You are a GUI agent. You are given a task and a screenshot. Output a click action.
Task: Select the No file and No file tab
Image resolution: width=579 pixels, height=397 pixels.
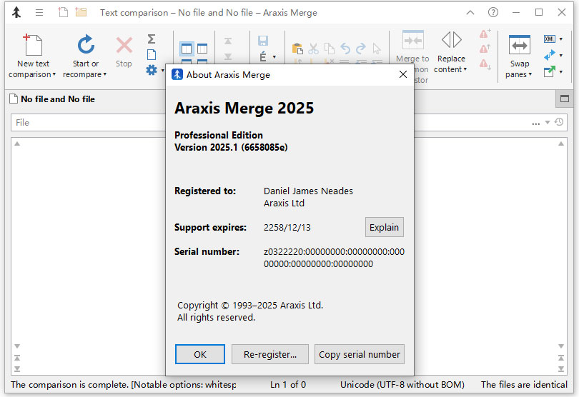pos(52,99)
